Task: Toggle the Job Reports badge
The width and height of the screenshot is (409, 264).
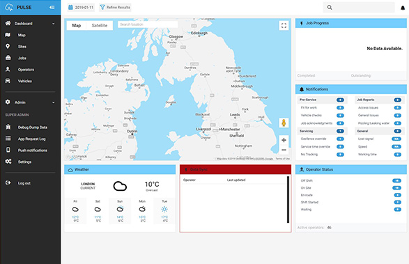Action: pyautogui.click(x=398, y=100)
